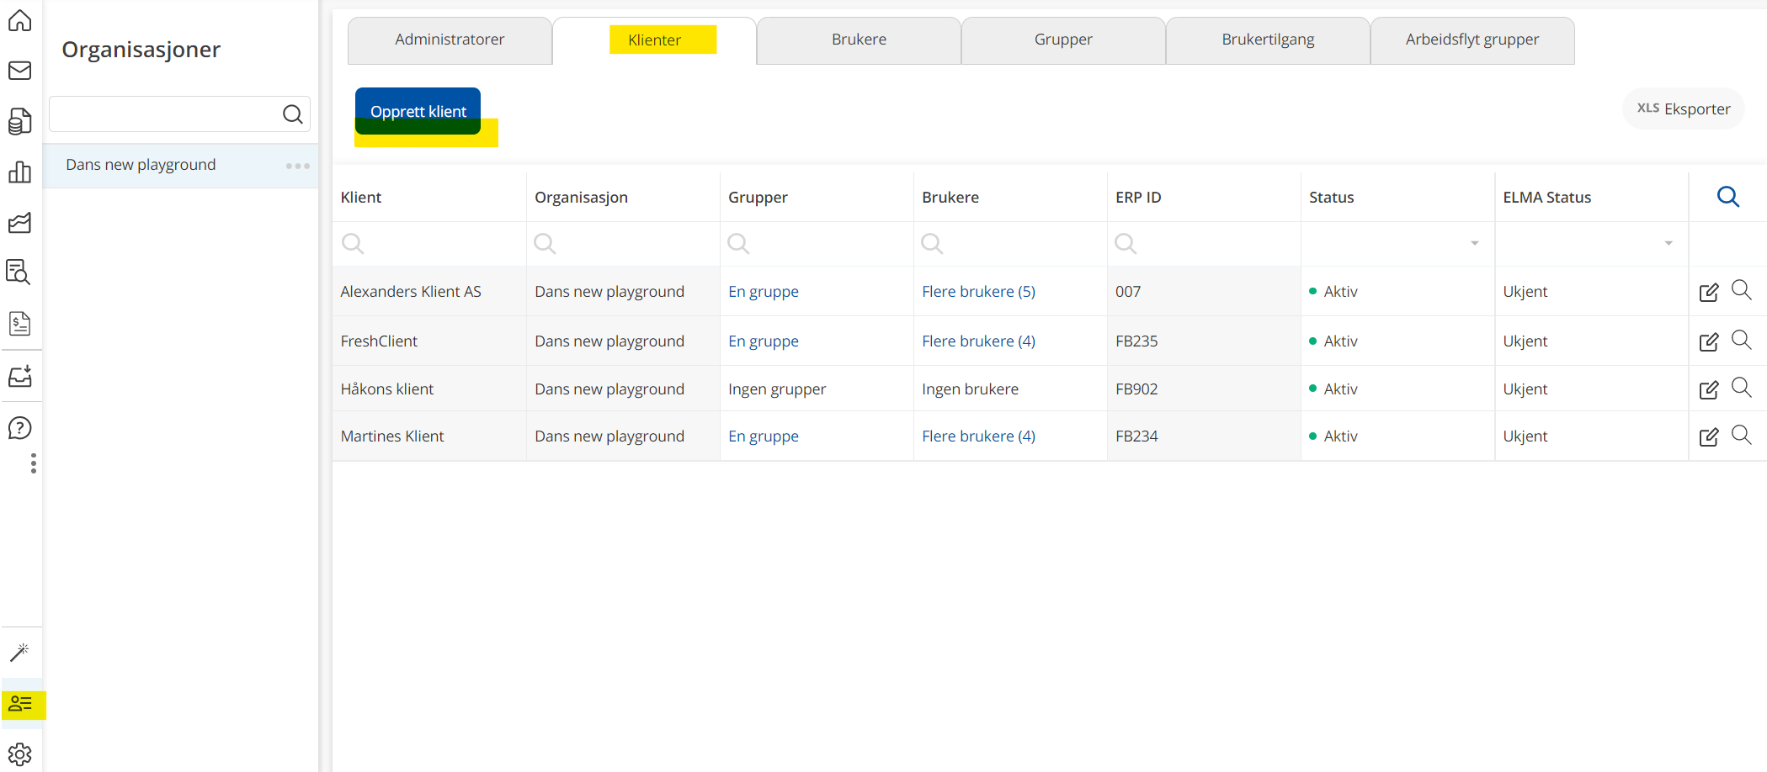Expand the ELMA Status filter dropdown
This screenshot has height=772, width=1767.
(1668, 244)
